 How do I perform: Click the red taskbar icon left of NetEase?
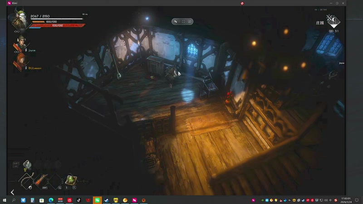pos(60,200)
